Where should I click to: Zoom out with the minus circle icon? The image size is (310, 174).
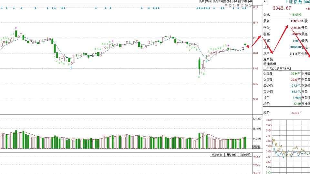[250, 5]
